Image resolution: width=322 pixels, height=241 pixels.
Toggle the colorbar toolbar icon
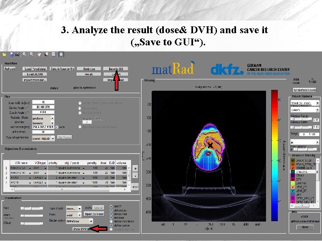61,54
